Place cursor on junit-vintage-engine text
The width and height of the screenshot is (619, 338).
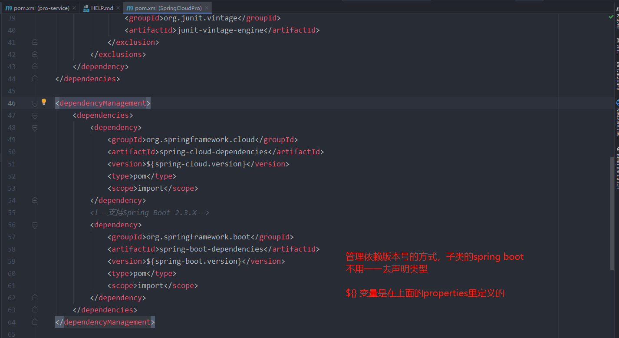point(220,30)
